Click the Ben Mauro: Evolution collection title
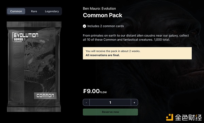The image size is (204, 123). (99, 8)
